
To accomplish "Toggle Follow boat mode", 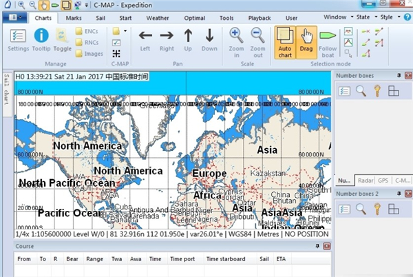I will tap(328, 41).
